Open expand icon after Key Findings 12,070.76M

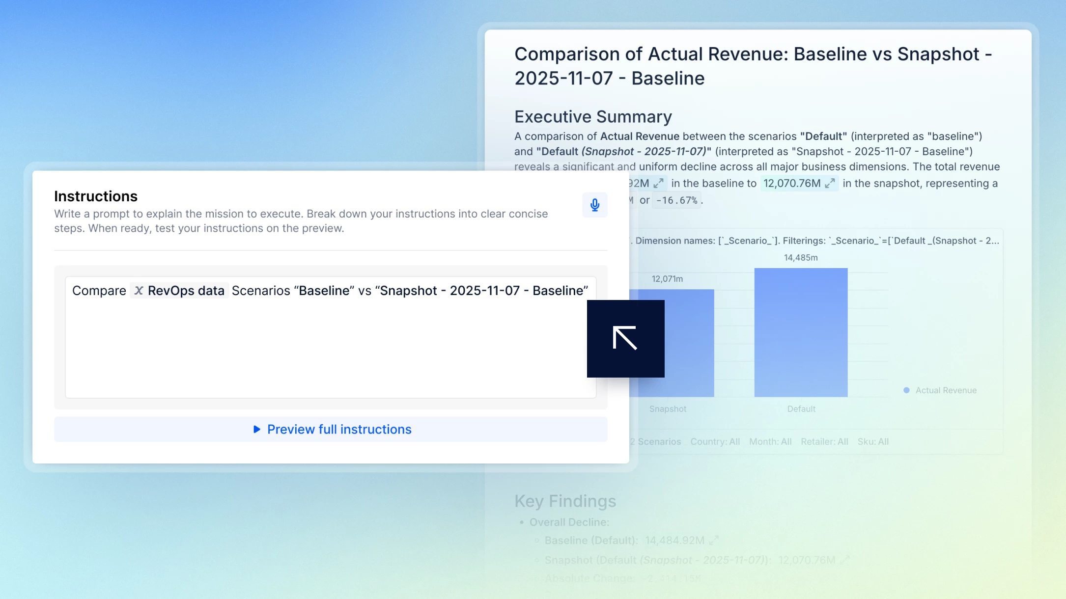coord(845,560)
